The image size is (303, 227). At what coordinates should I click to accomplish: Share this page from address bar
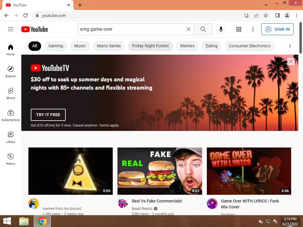pos(256,15)
